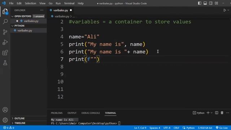Toggle the bottom panel layout icon
This screenshot has height=130, width=231.
click(205, 3)
